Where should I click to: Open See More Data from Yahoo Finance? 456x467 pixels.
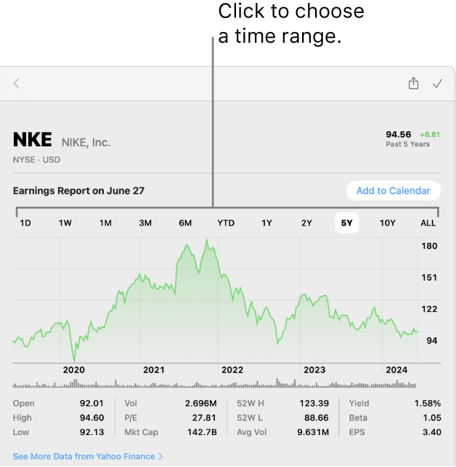pos(88,456)
